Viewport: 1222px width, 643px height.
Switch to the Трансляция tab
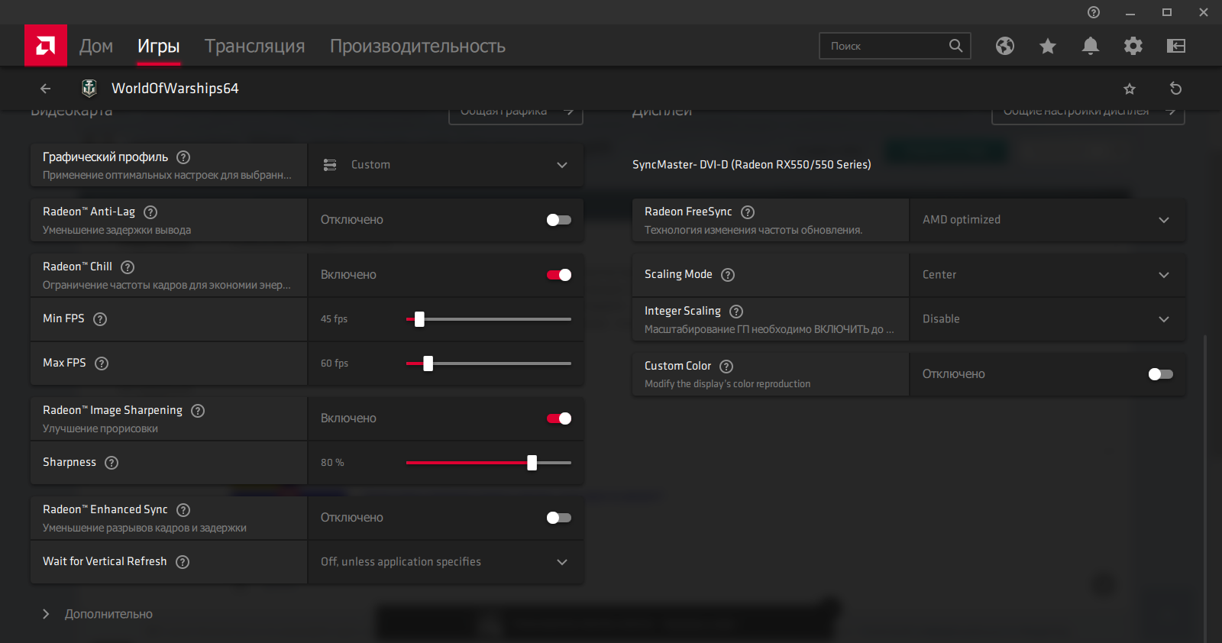pyautogui.click(x=255, y=46)
